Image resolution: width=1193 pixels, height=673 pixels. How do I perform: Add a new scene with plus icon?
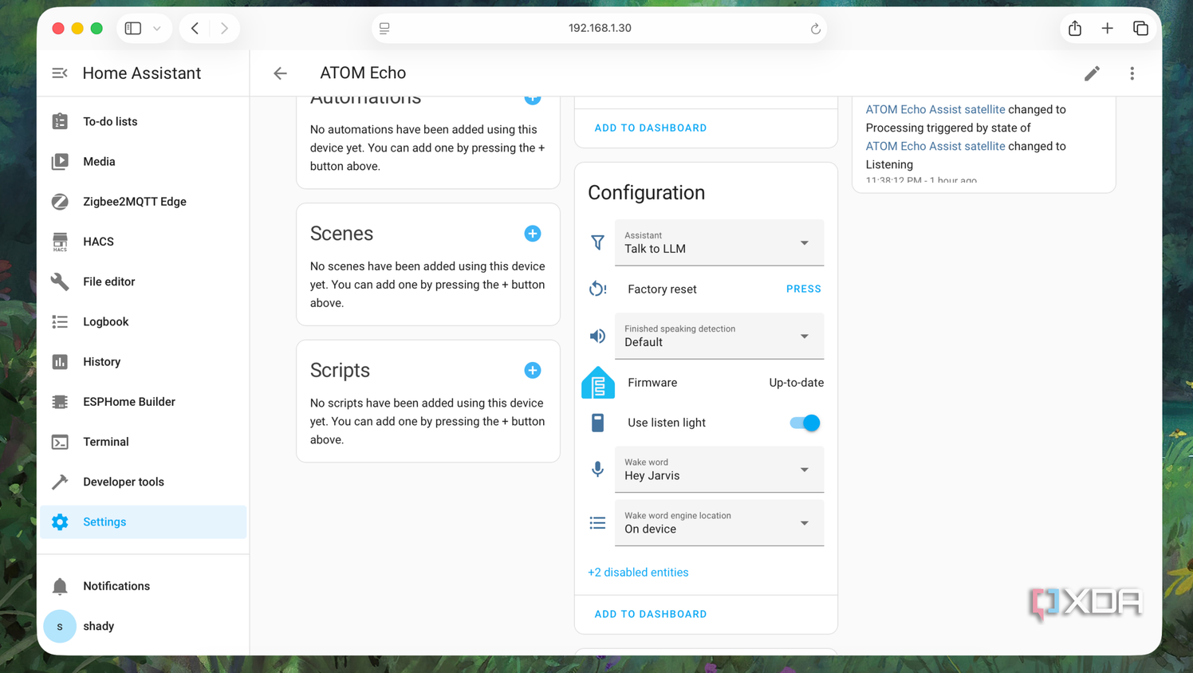533,234
